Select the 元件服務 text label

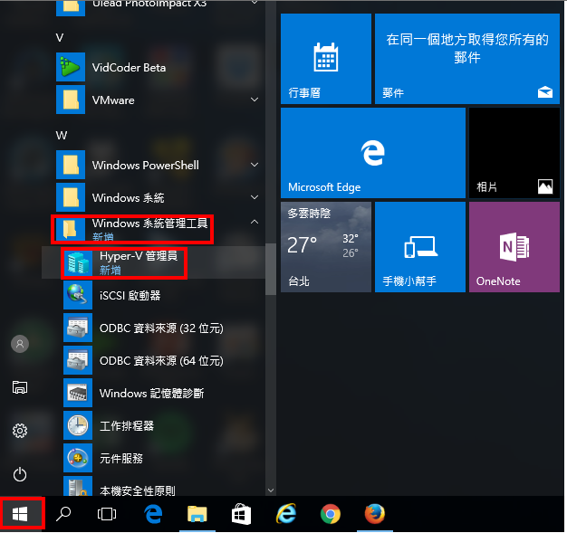click(121, 458)
